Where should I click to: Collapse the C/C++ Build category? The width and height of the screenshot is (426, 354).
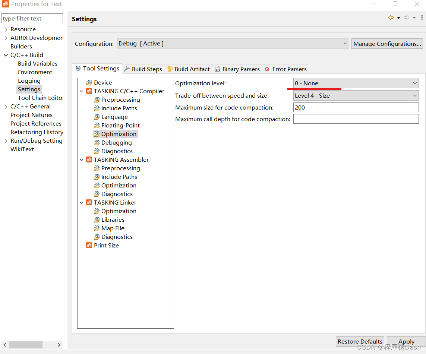(6, 55)
